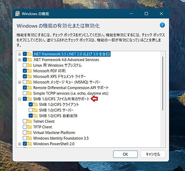Click the folder icon of Microsoft PDF 印刷

coord(29,71)
